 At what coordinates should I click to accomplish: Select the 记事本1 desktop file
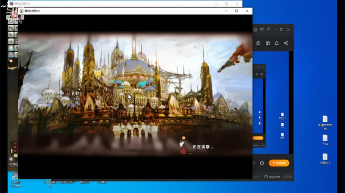[325, 159]
